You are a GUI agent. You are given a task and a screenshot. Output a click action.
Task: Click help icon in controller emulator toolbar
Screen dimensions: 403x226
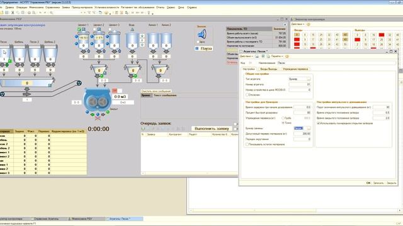pyautogui.click(x=309, y=24)
